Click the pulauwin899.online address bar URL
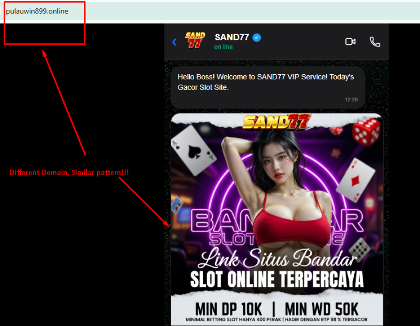This screenshot has width=420, height=326. coord(37,11)
